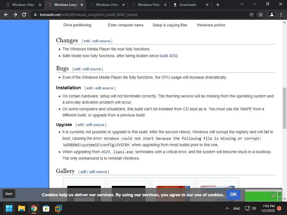
Task: Show hidden system tray icons
Action: pos(227,208)
